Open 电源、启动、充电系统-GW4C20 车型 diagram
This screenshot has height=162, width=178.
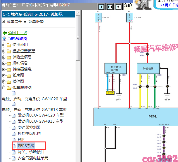pyautogui.click(x=34, y=99)
